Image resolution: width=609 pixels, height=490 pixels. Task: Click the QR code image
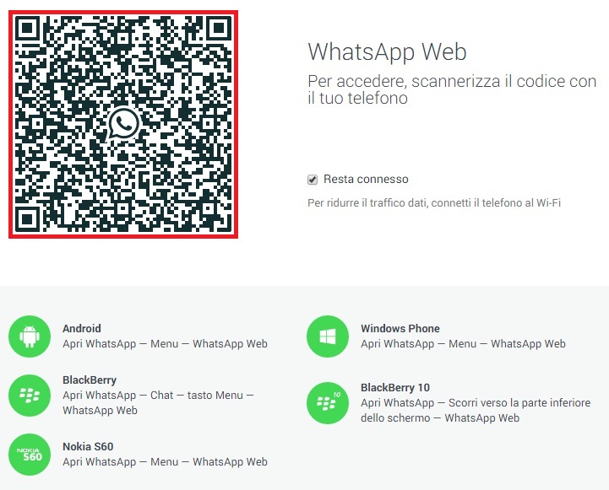[123, 125]
